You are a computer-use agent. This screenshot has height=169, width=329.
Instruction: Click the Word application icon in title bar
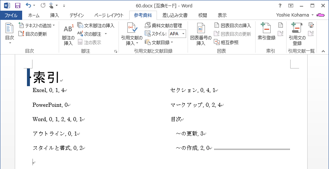point(7,6)
